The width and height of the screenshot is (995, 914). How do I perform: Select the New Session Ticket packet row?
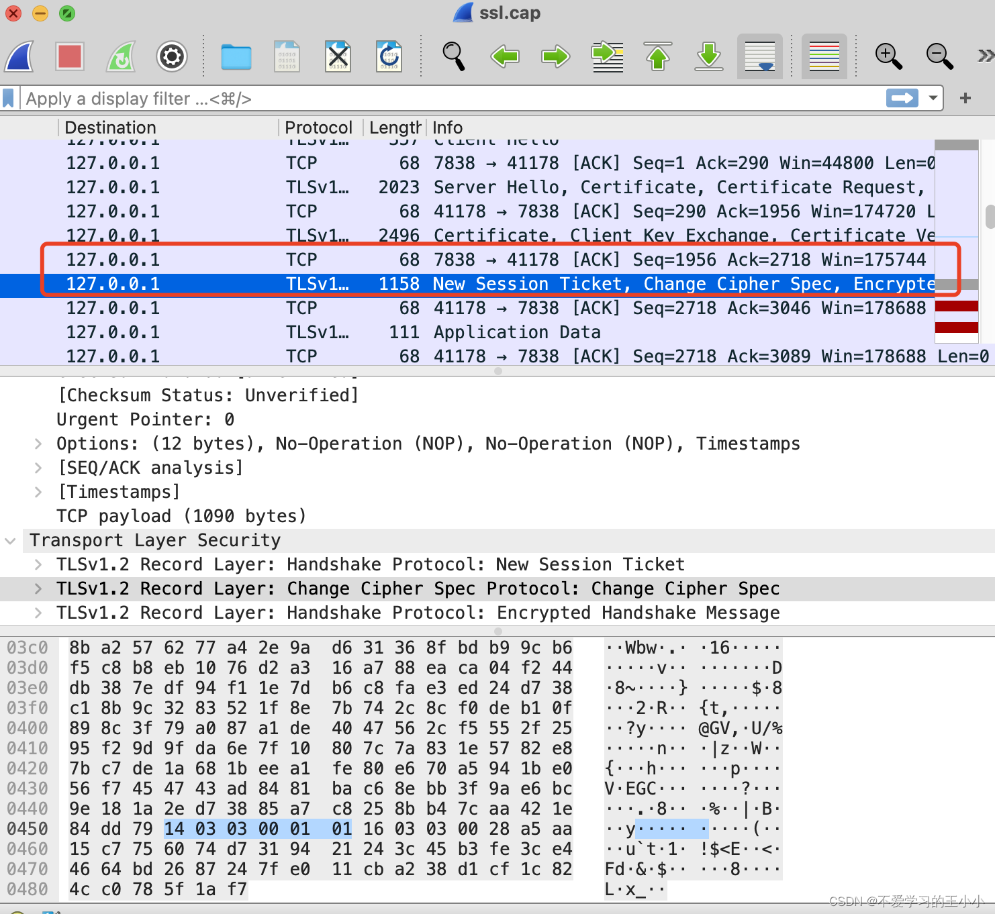tap(467, 284)
